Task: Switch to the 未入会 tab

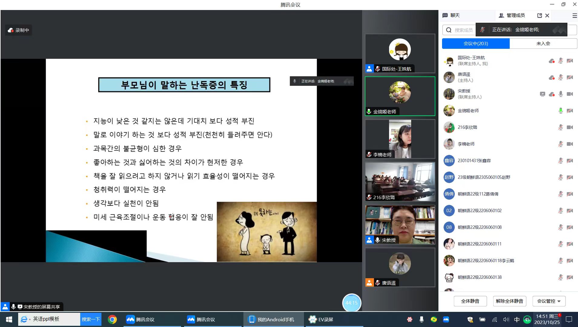Action: point(543,44)
